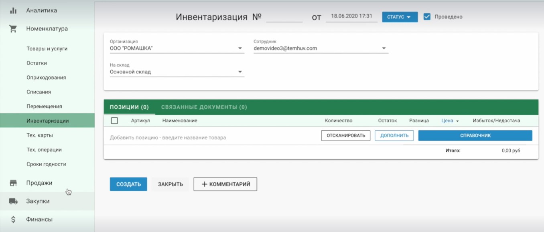Viewport: 544px width, 232px height.
Task: Open Остатки menu item
Action: pos(37,63)
